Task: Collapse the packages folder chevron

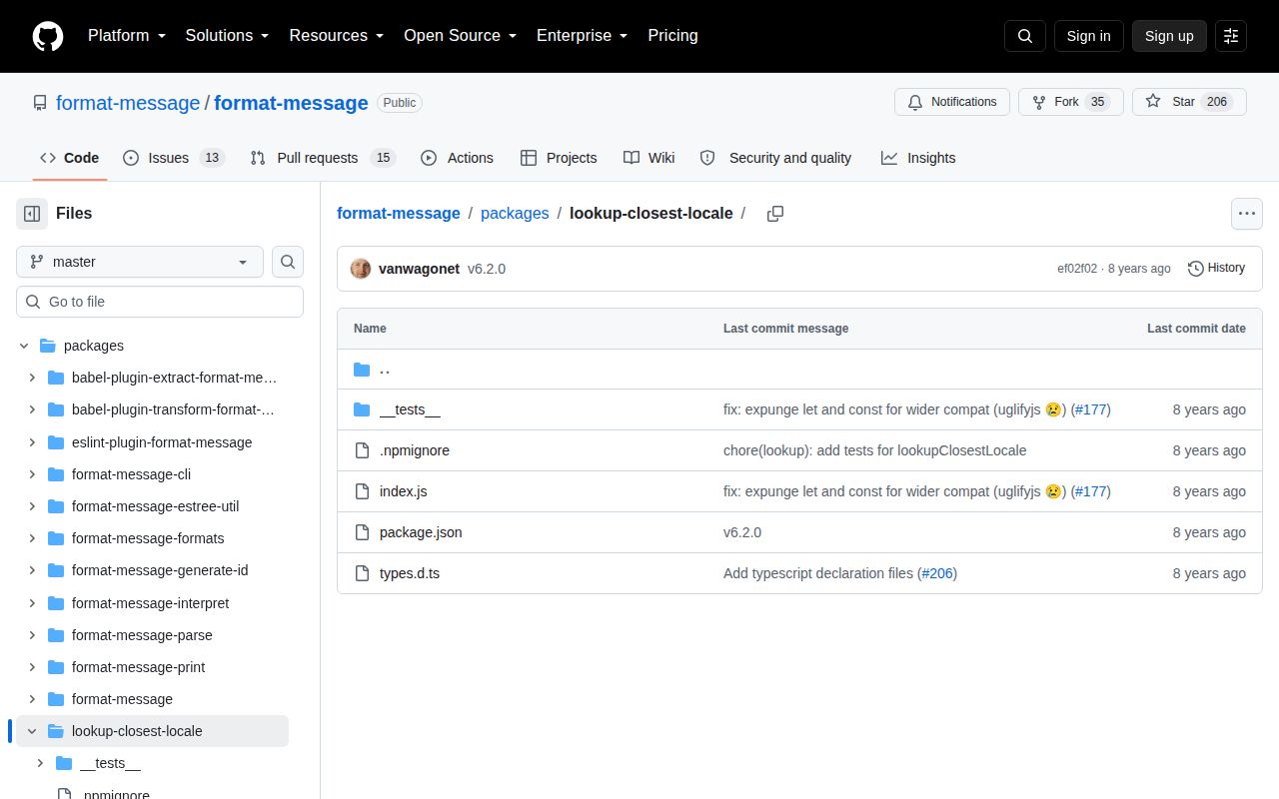Action: coord(24,346)
